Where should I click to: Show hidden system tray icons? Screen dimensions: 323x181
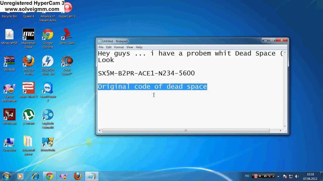click(278, 176)
